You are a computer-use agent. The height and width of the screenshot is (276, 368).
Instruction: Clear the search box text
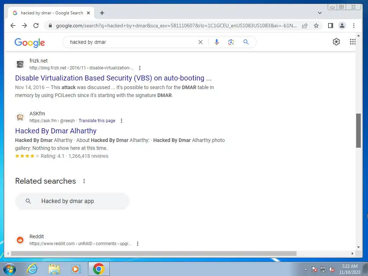pos(201,42)
